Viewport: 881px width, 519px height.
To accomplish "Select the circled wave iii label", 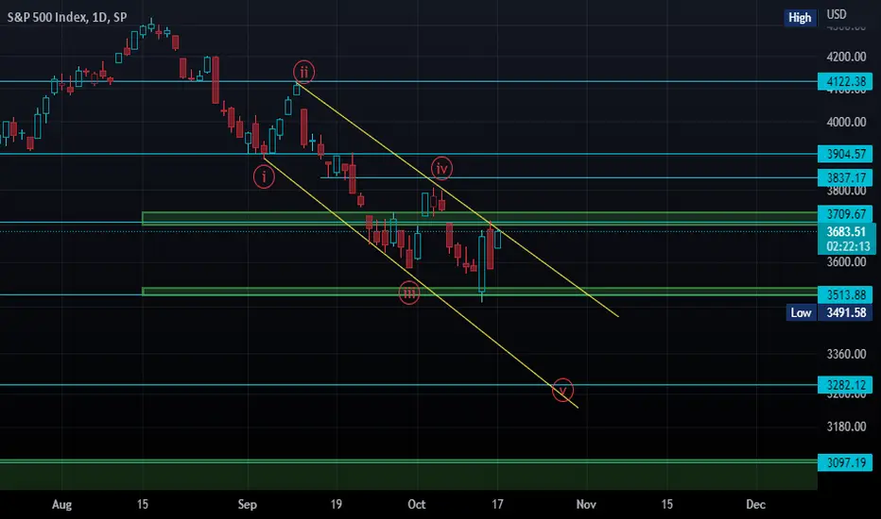I will pos(409,293).
